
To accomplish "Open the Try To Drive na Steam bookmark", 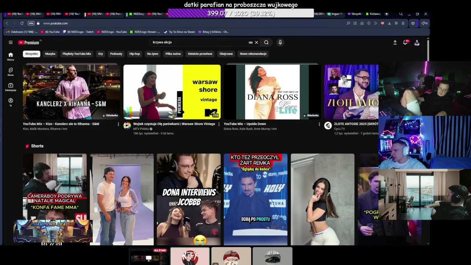I will (x=179, y=32).
